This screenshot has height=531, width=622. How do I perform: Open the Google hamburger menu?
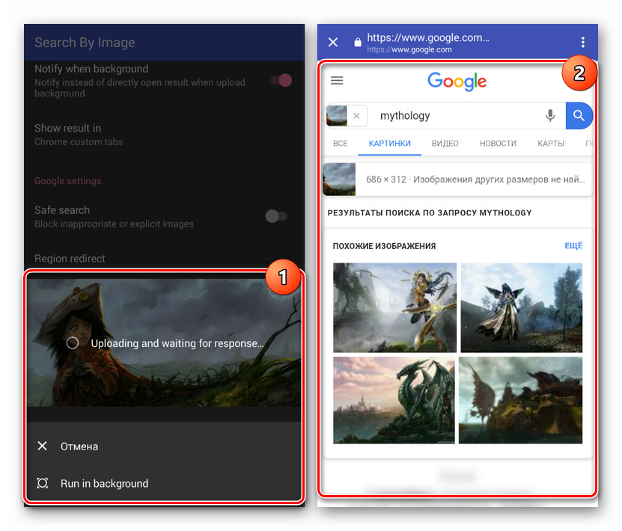[337, 81]
